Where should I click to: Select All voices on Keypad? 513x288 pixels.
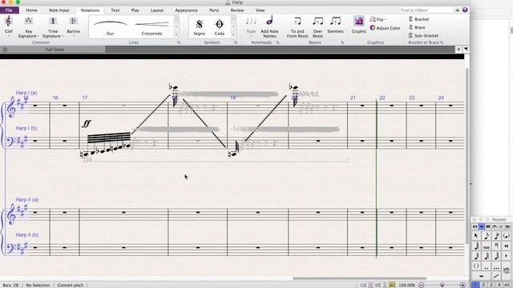coord(507,285)
